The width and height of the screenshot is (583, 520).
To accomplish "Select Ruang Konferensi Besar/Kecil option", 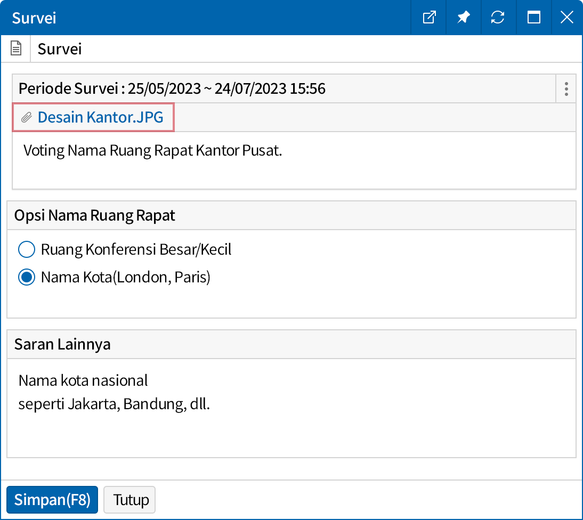I will click(x=26, y=249).
